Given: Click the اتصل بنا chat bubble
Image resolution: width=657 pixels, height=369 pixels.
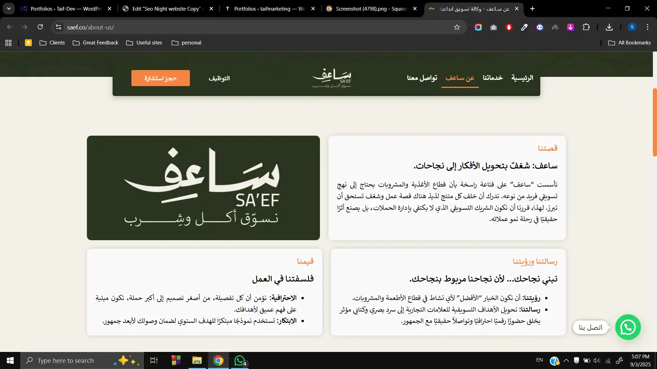Looking at the screenshot, I should coord(591,327).
